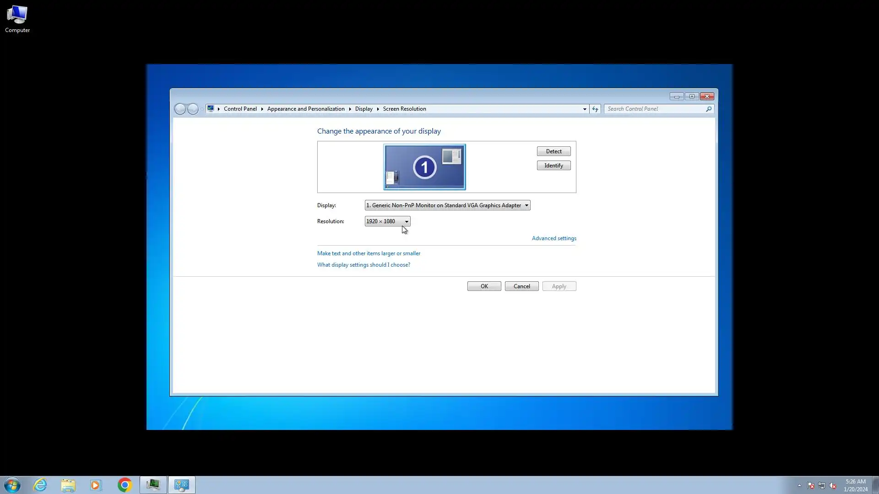Launch Google Chrome from taskbar
This screenshot has height=494, width=879.
125,485
